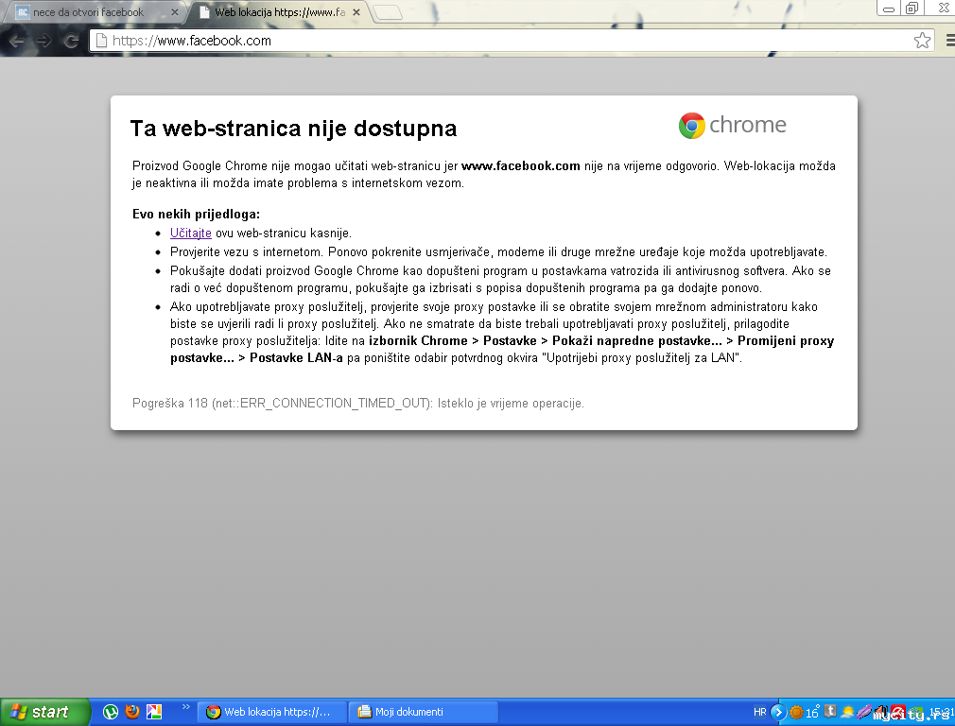Focus the address bar showing https://www.facebook.com

pyautogui.click(x=512, y=41)
